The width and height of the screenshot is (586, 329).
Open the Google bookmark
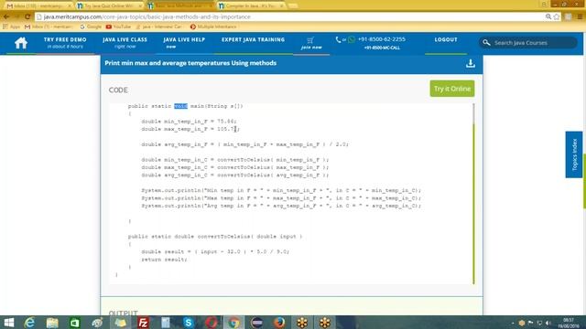tap(91, 27)
